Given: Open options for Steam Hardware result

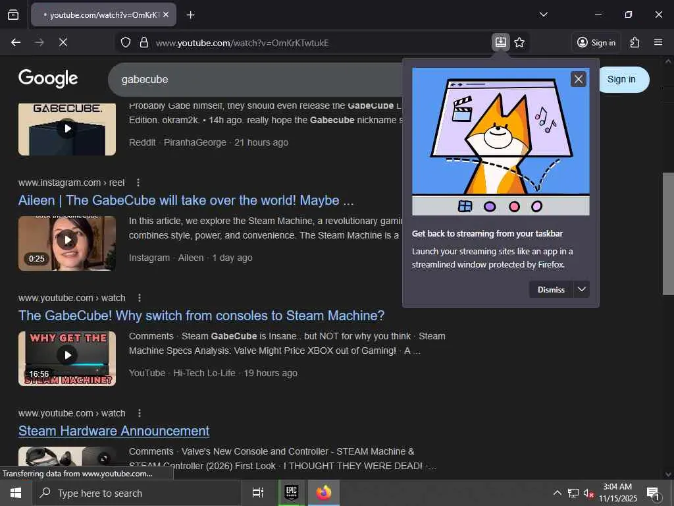Looking at the screenshot, I should click(140, 413).
